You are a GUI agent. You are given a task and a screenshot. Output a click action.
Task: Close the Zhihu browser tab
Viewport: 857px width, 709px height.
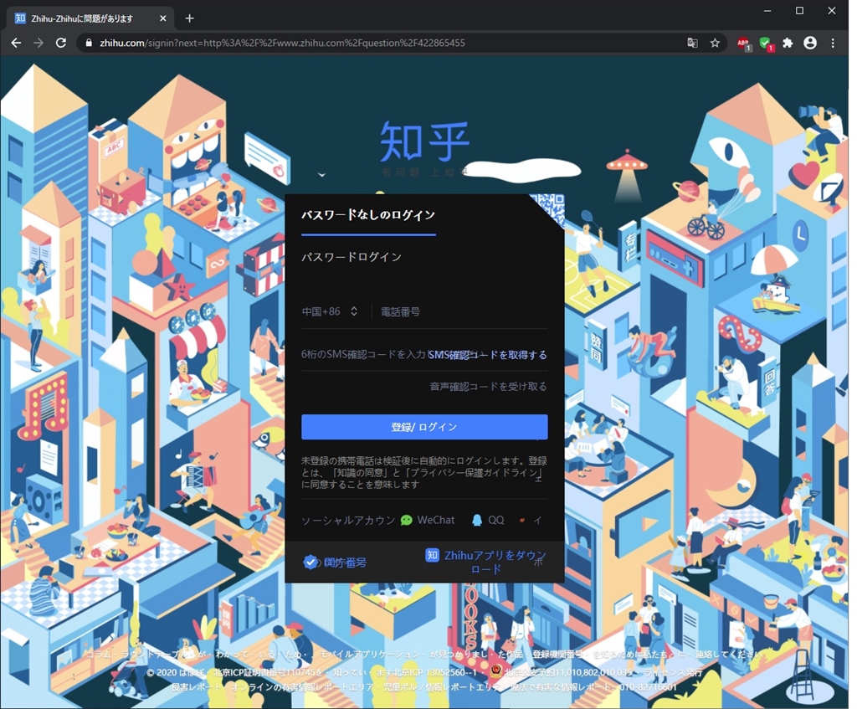163,18
